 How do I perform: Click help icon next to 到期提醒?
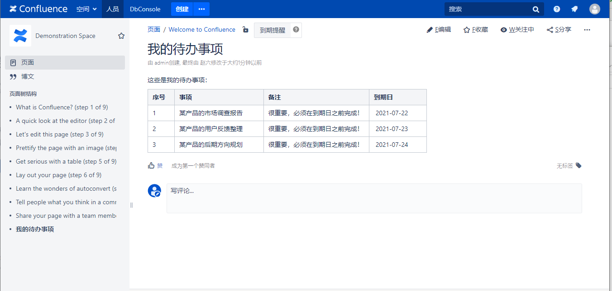[x=296, y=30]
